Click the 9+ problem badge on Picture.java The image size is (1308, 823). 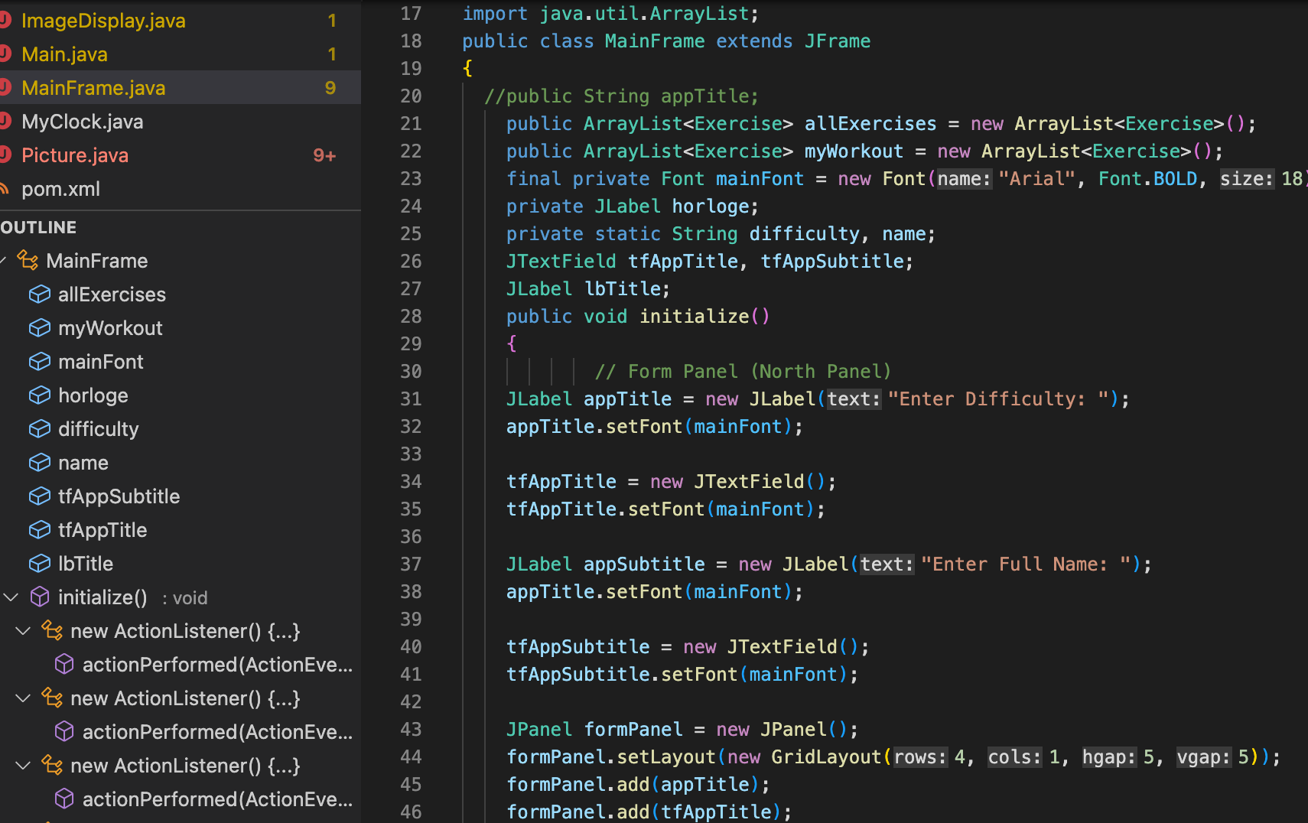324,155
